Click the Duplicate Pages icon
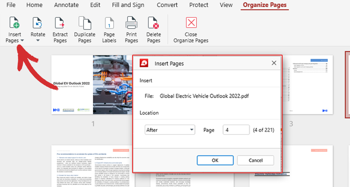The height and width of the screenshot is (187, 350). coord(85,22)
